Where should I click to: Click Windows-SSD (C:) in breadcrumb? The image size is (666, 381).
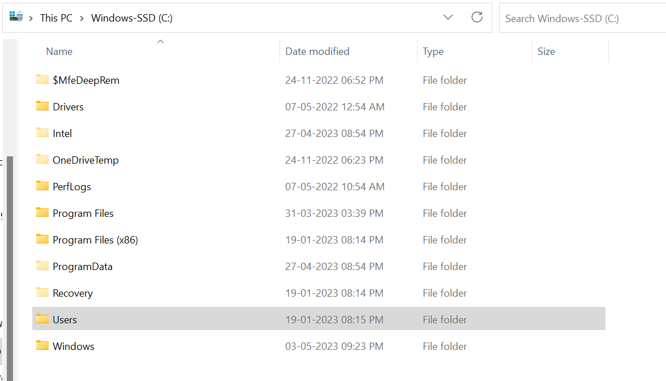[x=131, y=18]
